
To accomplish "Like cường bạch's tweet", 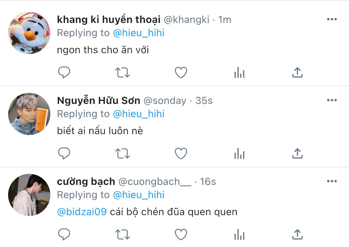I will point(181,234).
